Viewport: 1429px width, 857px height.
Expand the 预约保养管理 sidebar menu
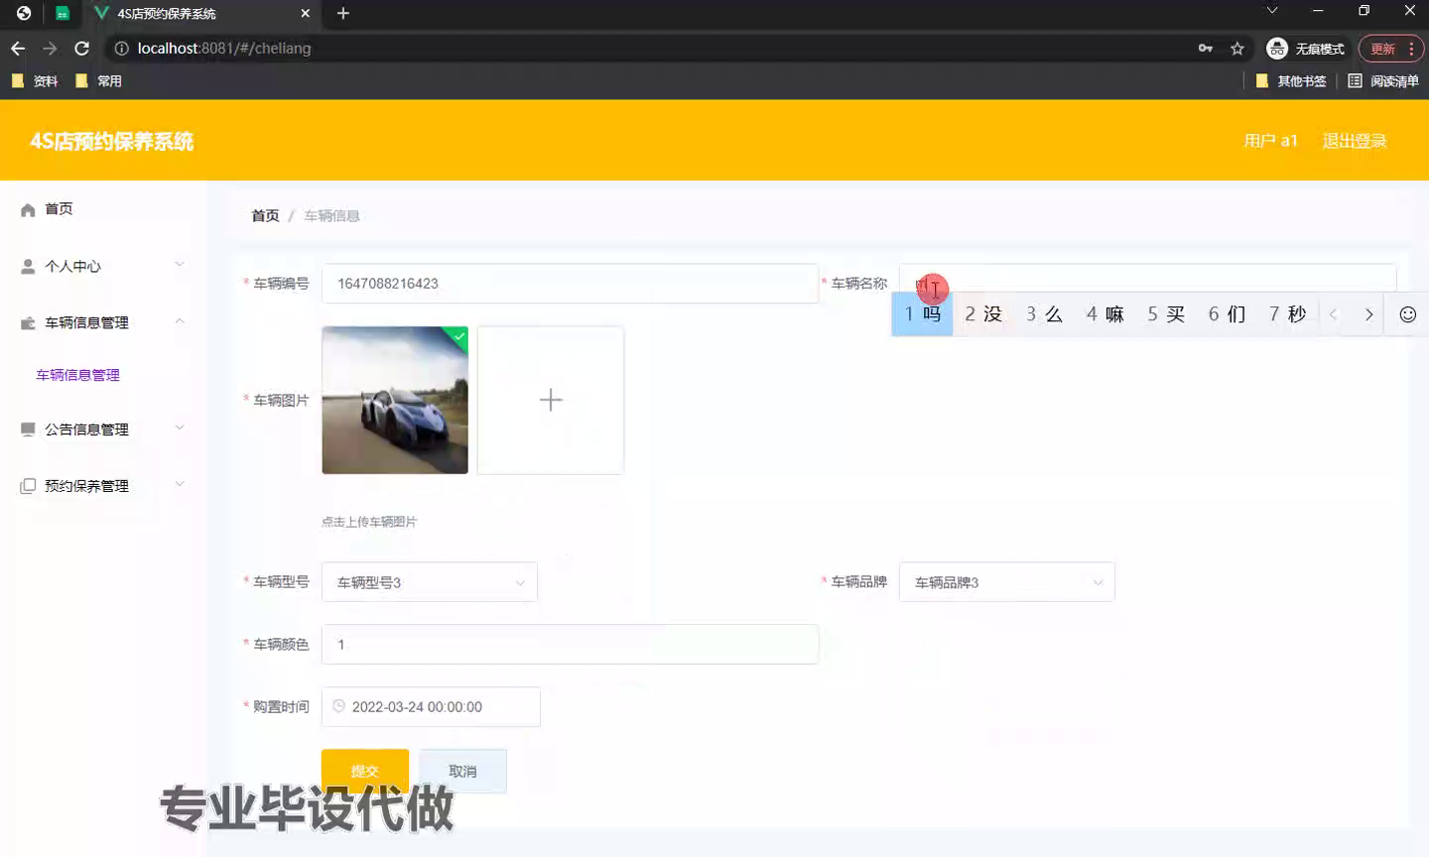point(103,486)
